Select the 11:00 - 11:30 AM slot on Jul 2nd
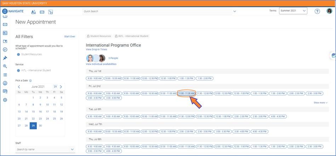 click(186, 93)
